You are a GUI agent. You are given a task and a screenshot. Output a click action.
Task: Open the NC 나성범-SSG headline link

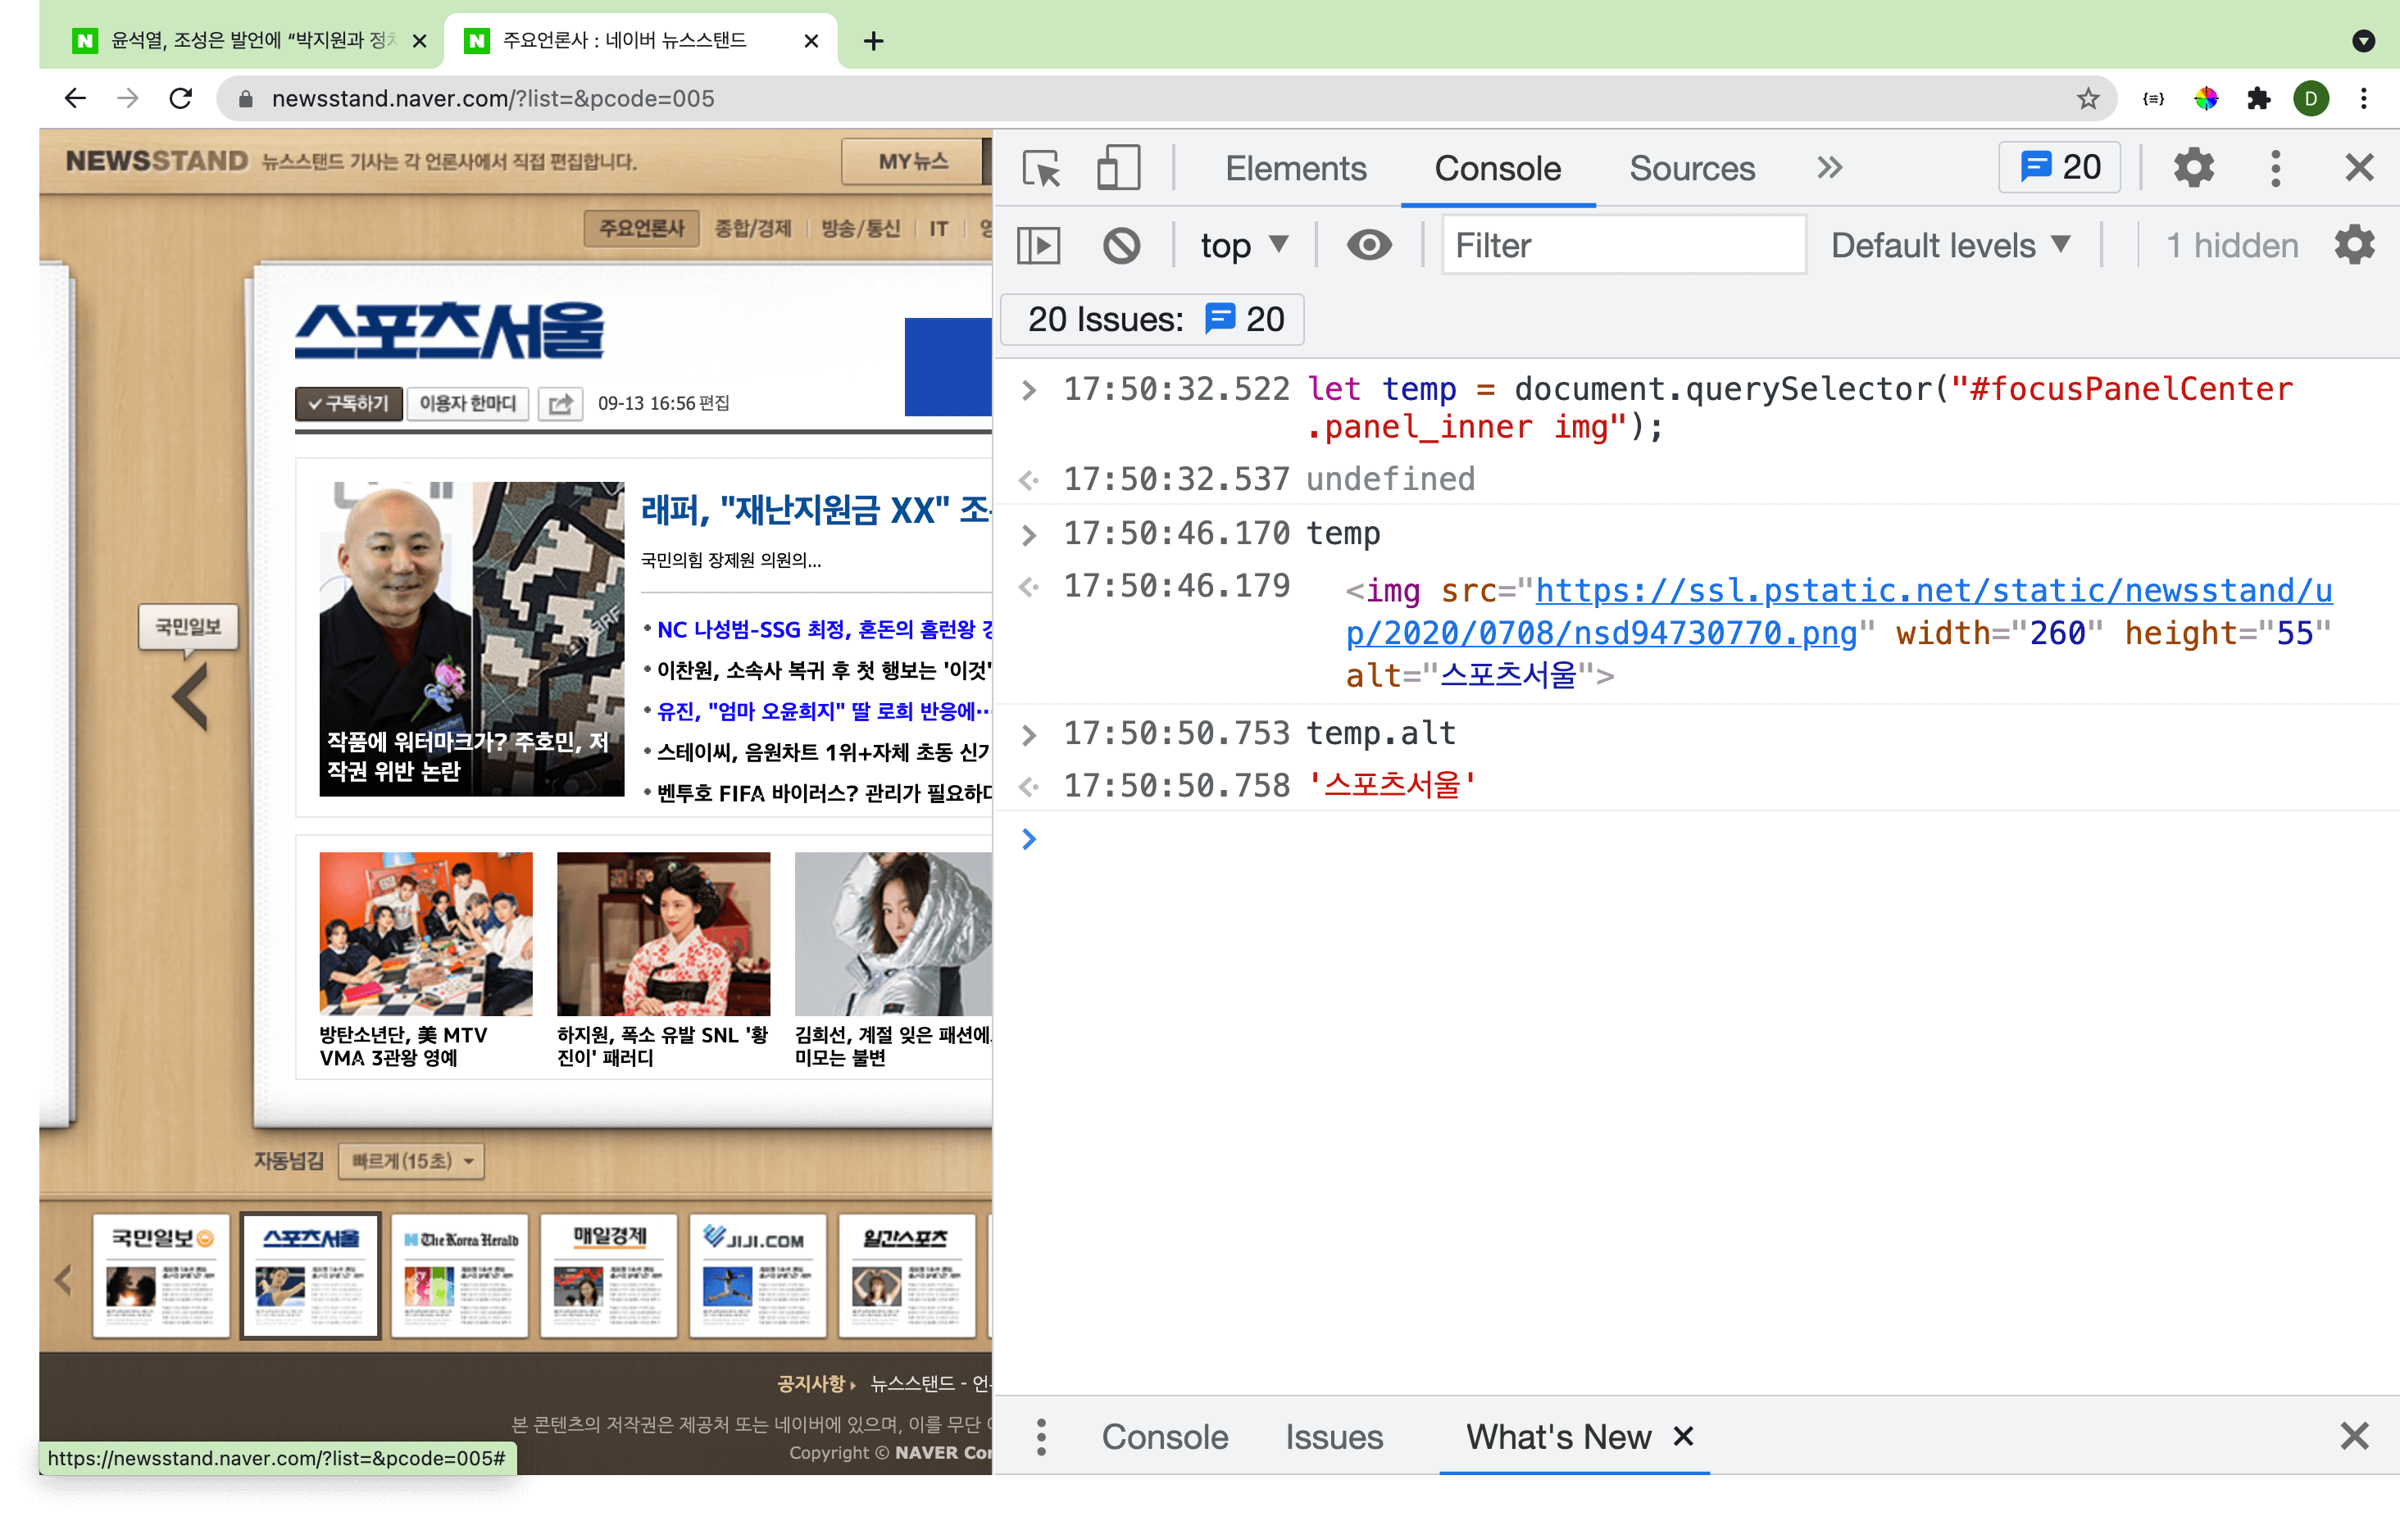[823, 629]
